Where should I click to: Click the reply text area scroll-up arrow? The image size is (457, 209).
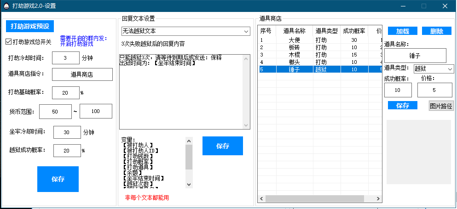246,59
